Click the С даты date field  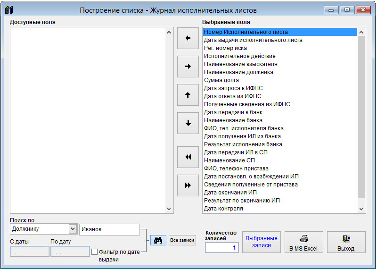point(30,252)
